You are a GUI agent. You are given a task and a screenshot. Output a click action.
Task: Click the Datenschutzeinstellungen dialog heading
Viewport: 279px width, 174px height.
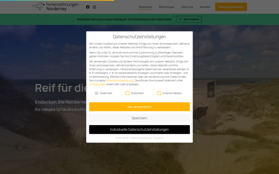pos(139,37)
